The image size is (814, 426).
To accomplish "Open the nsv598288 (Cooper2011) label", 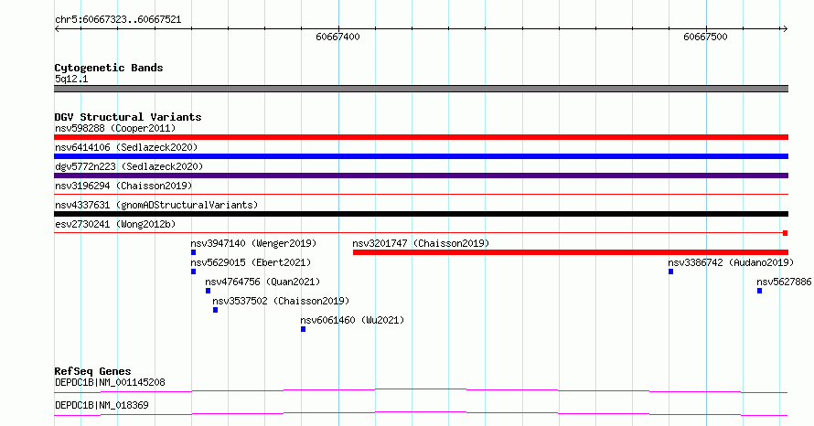I will (115, 128).
